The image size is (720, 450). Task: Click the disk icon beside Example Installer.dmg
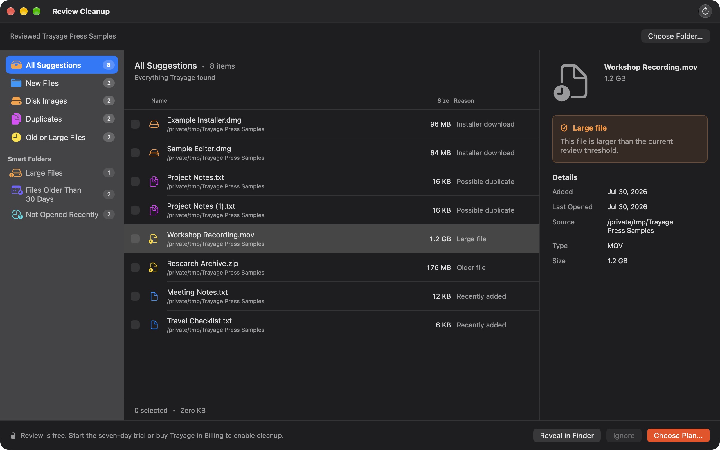pyautogui.click(x=154, y=124)
